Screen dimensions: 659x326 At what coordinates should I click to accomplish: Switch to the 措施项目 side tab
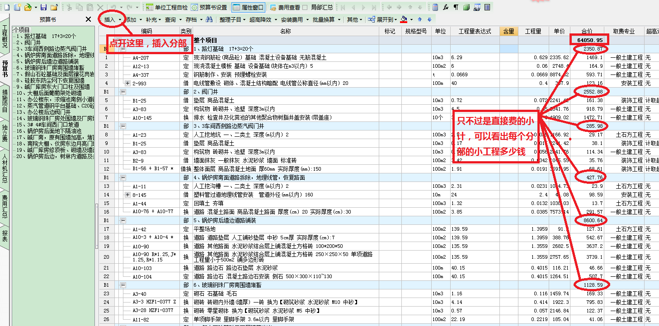[5, 101]
